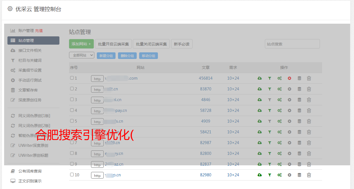Open 接口文件相关 sidebar item
The image size is (354, 189).
[x=30, y=50]
